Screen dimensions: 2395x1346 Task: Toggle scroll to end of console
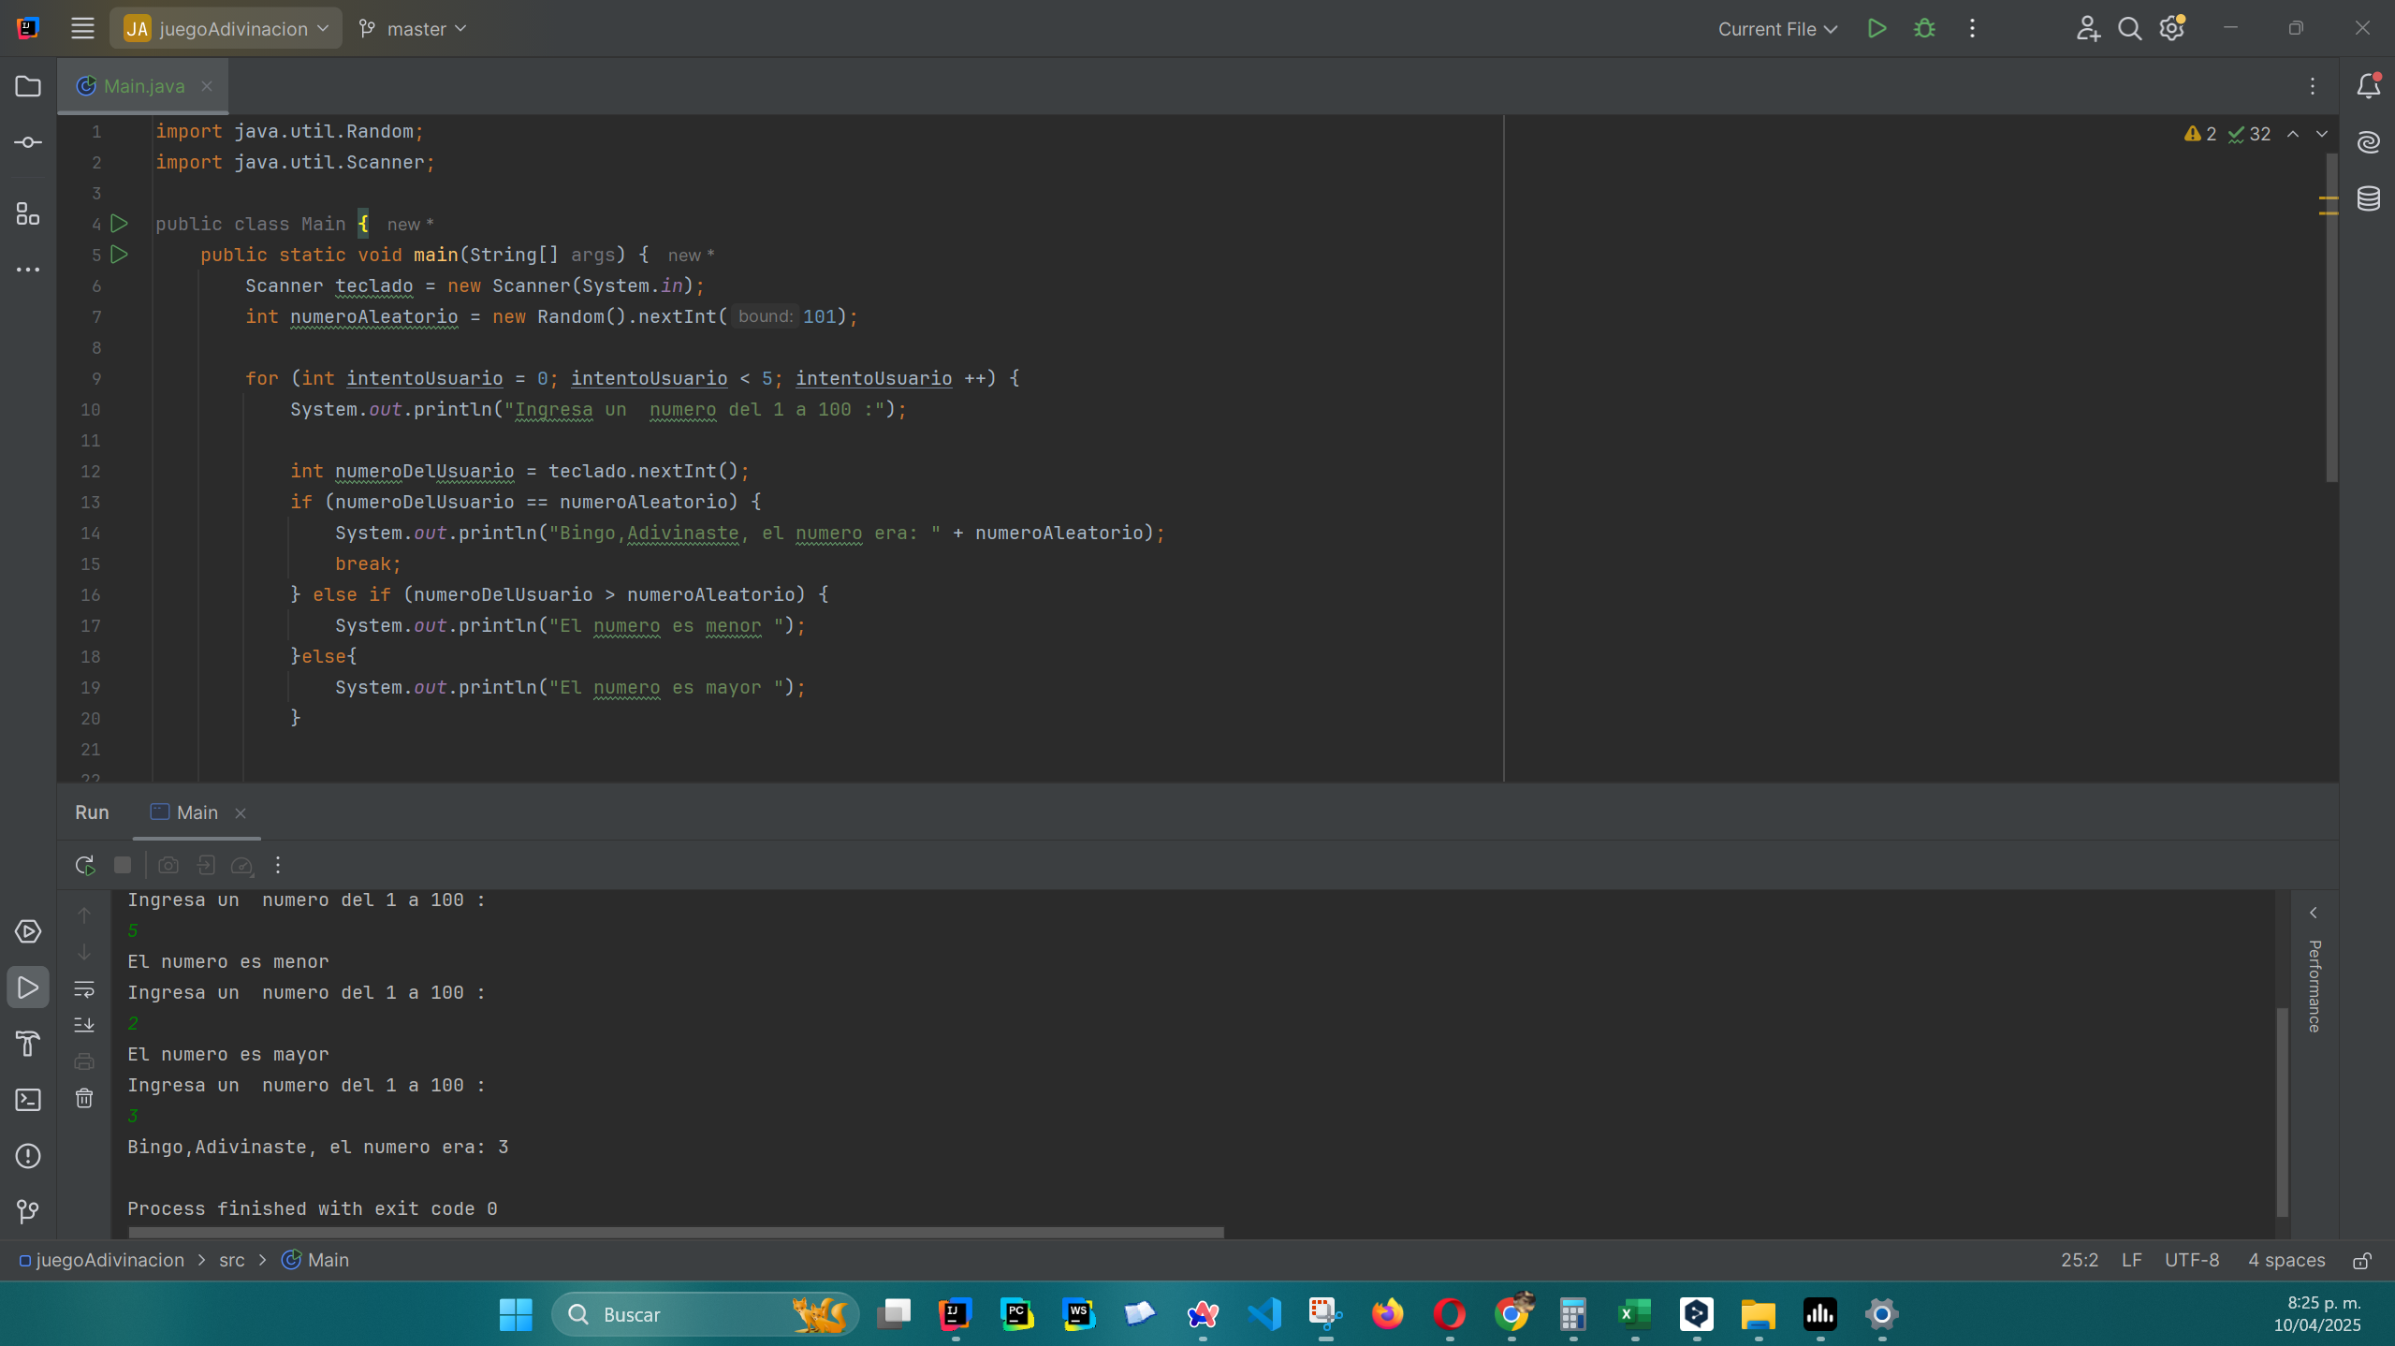(84, 1025)
